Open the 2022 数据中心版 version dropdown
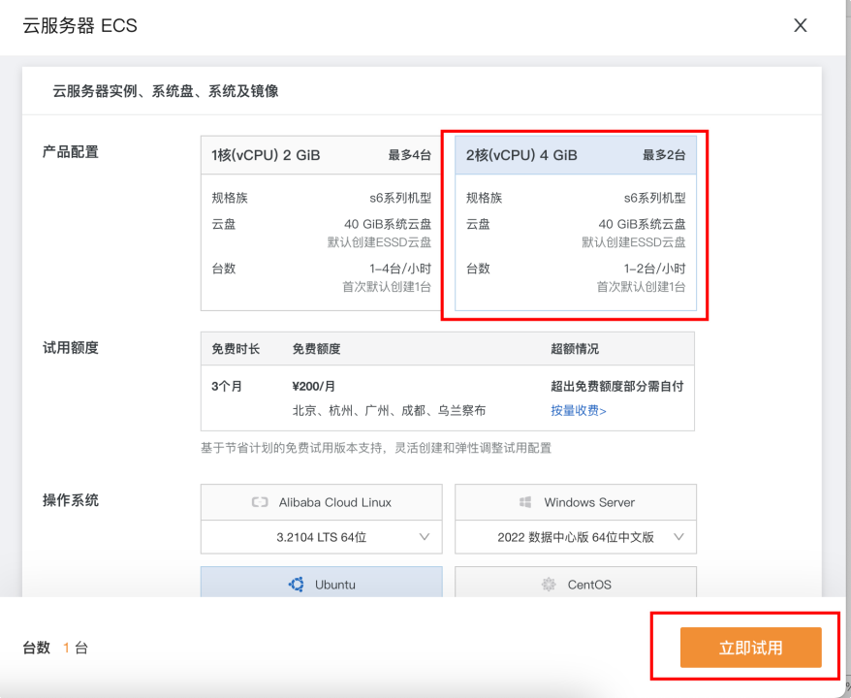This screenshot has height=698, width=851. tap(576, 537)
